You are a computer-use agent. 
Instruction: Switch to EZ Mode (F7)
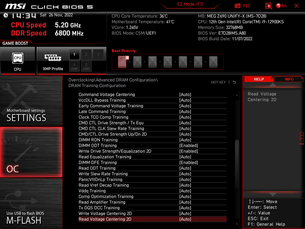pyautogui.click(x=190, y=4)
